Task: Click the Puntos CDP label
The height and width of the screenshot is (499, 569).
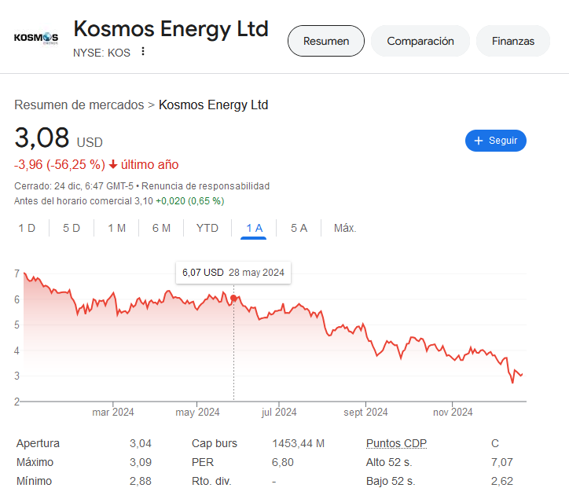Action: tap(396, 443)
